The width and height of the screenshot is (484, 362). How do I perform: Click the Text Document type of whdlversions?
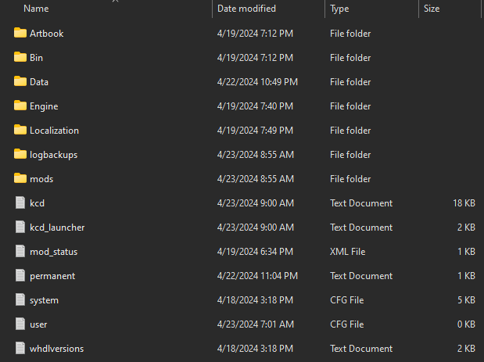point(361,349)
